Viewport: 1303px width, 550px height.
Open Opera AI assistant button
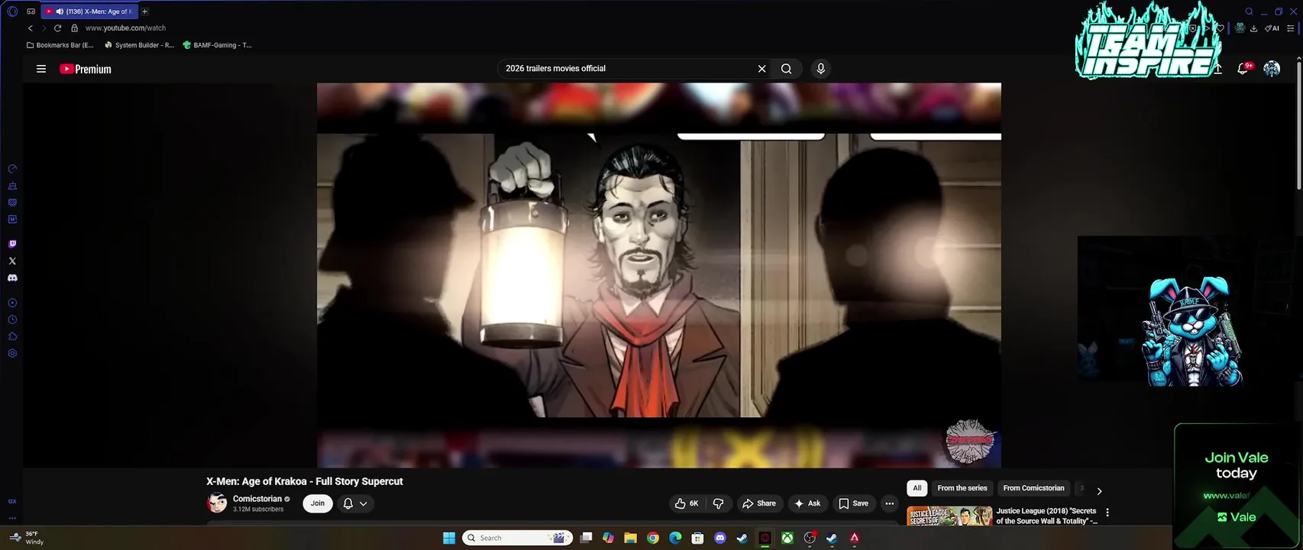coord(1272,28)
